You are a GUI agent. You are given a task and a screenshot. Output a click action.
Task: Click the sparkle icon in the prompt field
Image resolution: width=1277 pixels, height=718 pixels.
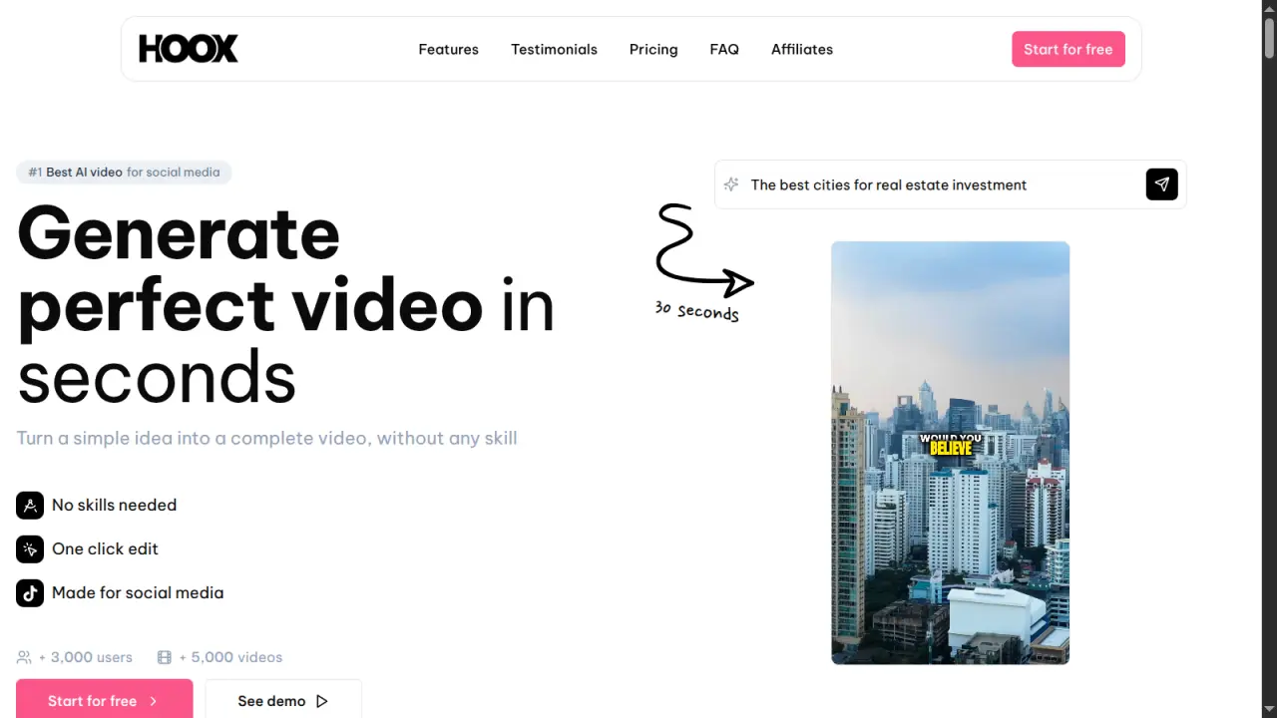pos(731,184)
